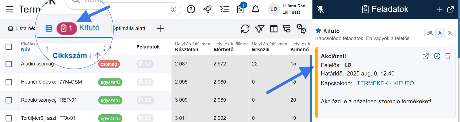Screen dimensions: 460x122
Task: Sort the table by Készleten column
Action: pos(186,50)
